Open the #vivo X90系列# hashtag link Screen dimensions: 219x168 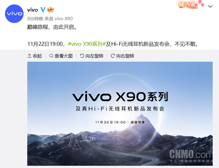click(87, 44)
